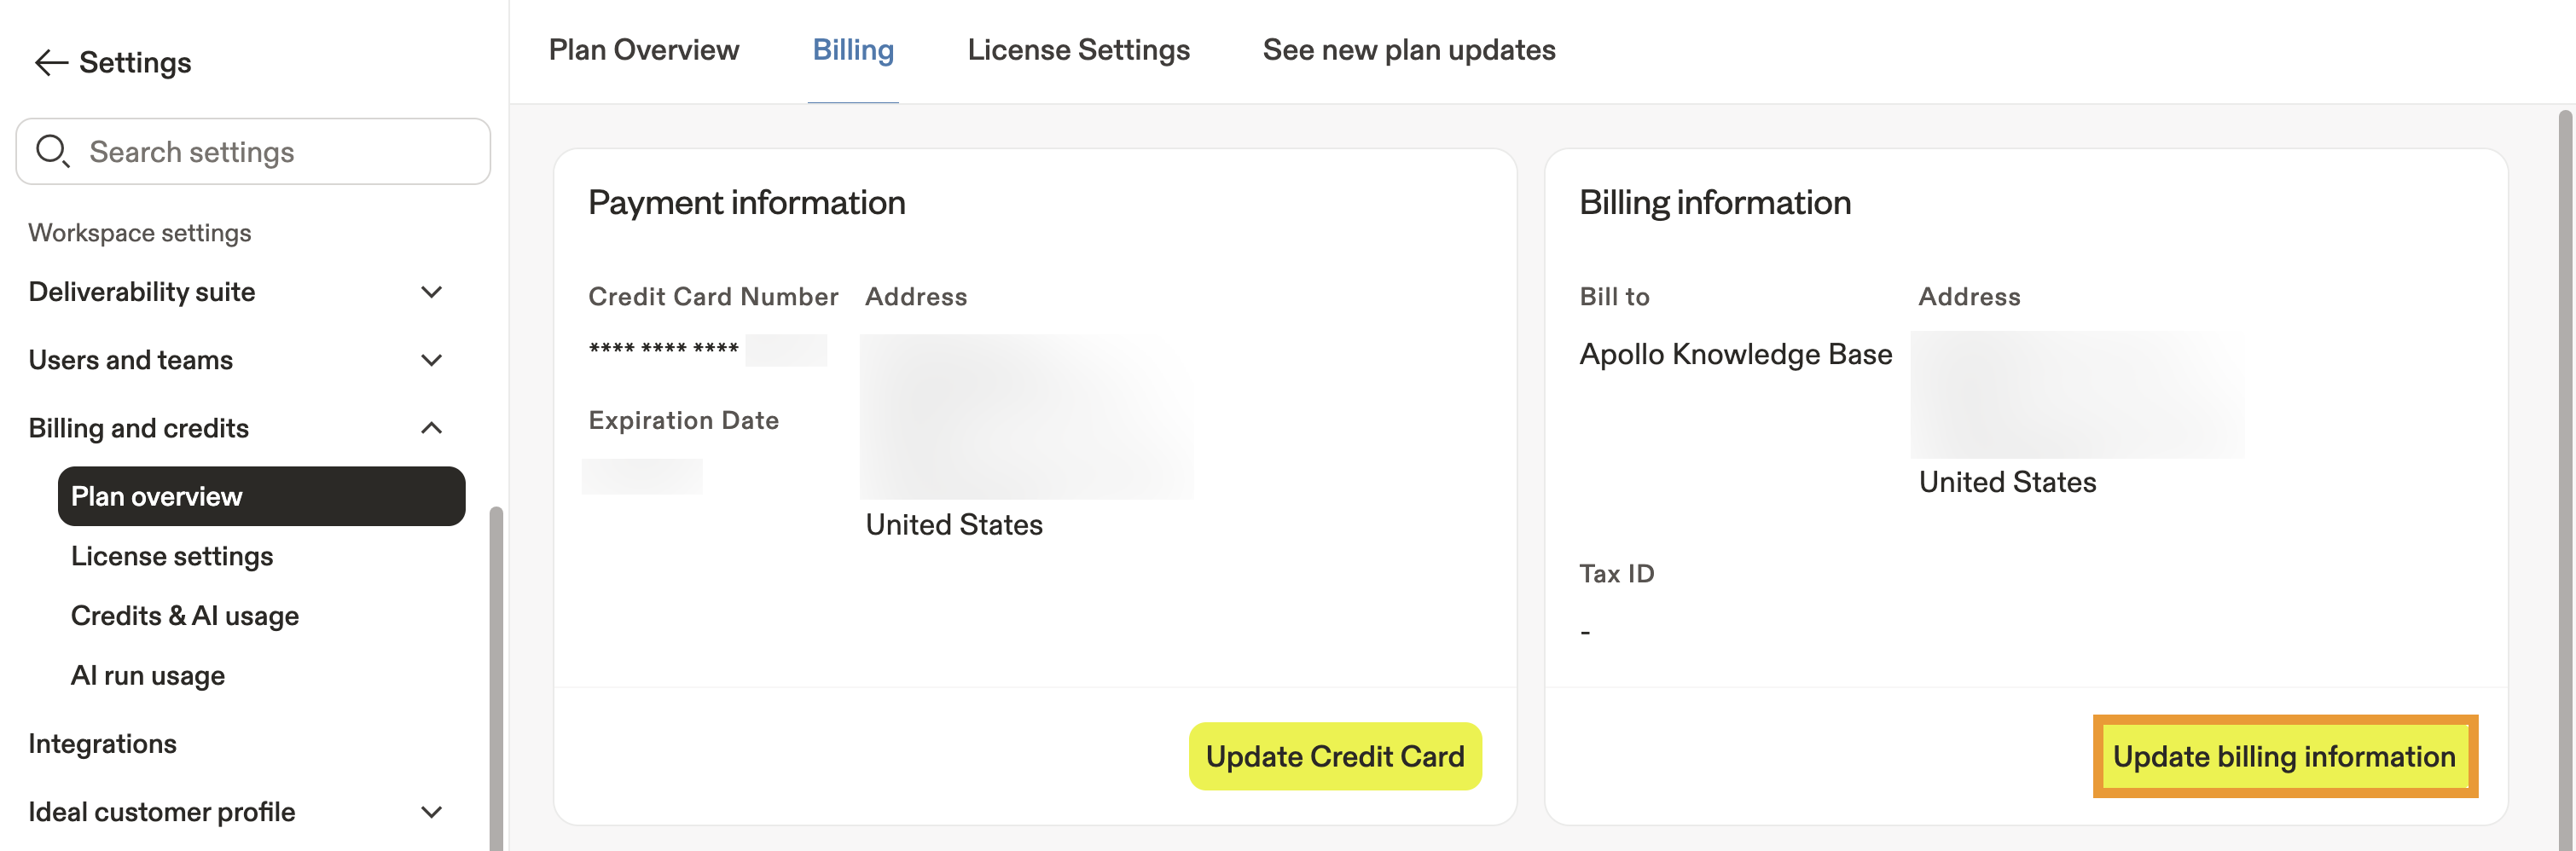Open License settings in the sidebar

click(x=172, y=556)
